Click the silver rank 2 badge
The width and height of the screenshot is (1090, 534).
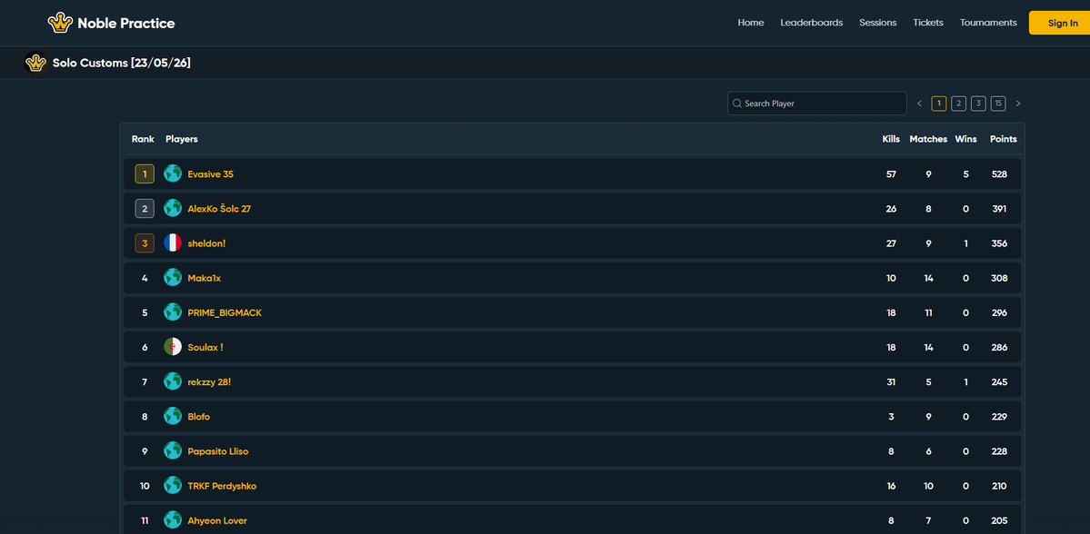coord(145,208)
